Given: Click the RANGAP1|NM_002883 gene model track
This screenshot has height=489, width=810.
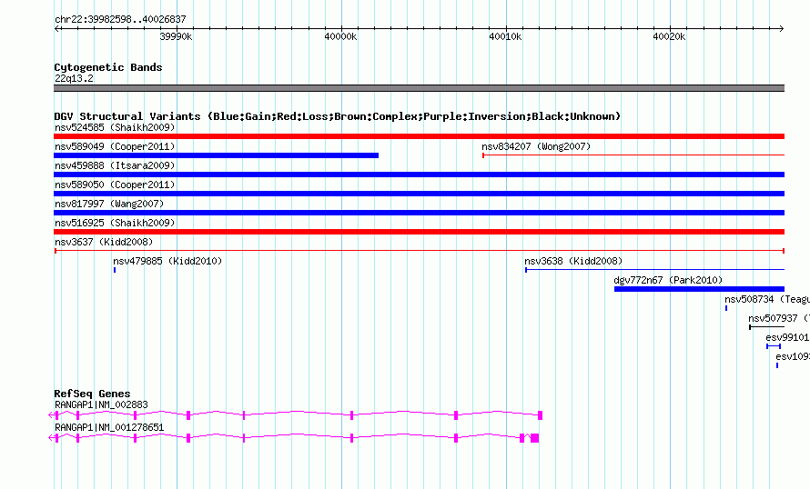Looking at the screenshot, I should [296, 414].
